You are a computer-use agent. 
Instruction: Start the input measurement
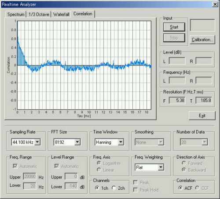point(174,27)
